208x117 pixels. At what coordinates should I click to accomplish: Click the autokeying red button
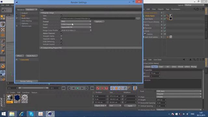point(102,88)
